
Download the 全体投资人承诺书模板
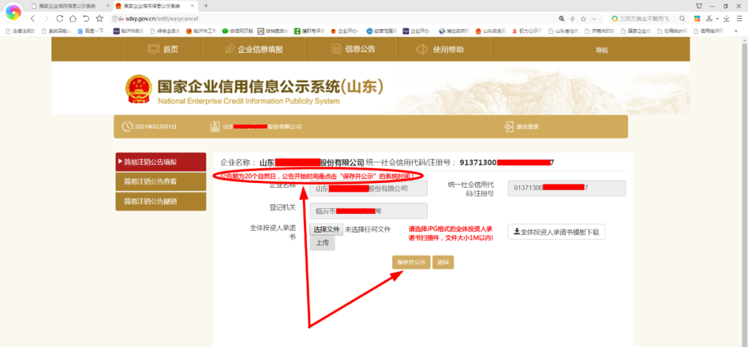557,232
